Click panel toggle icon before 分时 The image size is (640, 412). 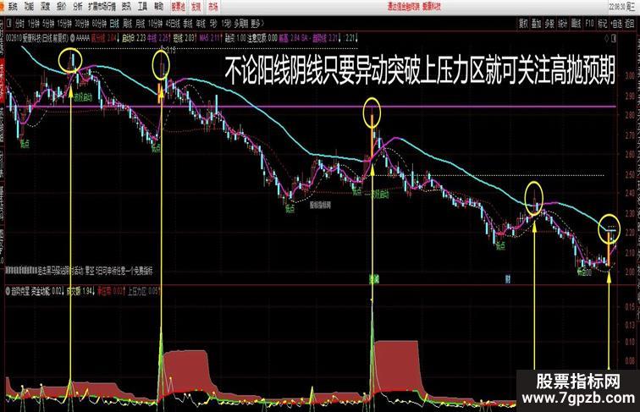click(x=9, y=24)
